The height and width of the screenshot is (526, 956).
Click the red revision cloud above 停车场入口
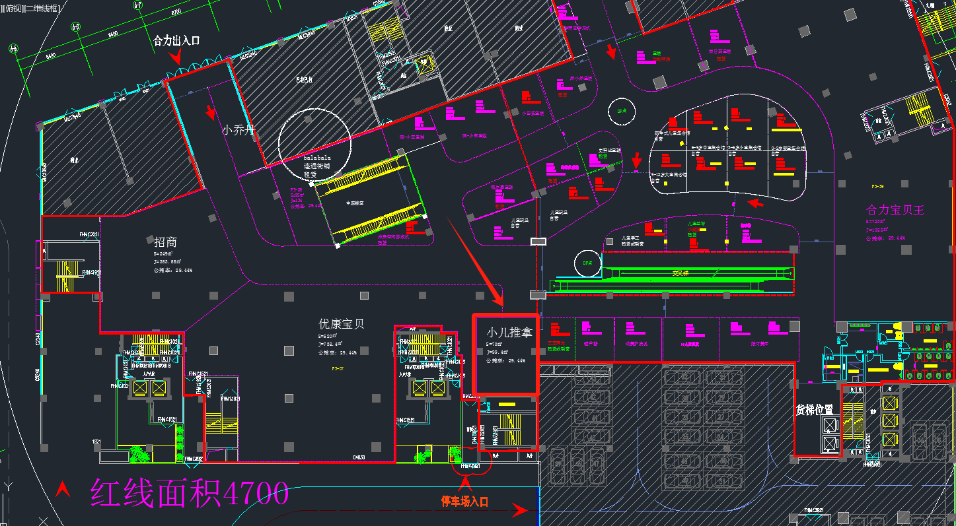tap(468, 467)
